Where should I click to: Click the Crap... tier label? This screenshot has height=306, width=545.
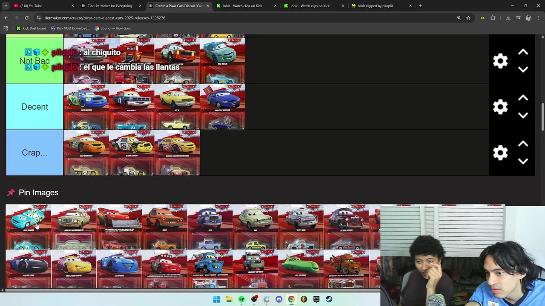34,153
